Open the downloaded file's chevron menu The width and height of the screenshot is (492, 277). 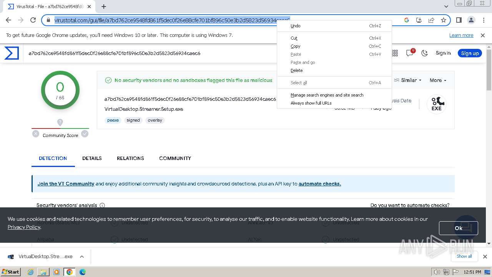click(x=82, y=257)
